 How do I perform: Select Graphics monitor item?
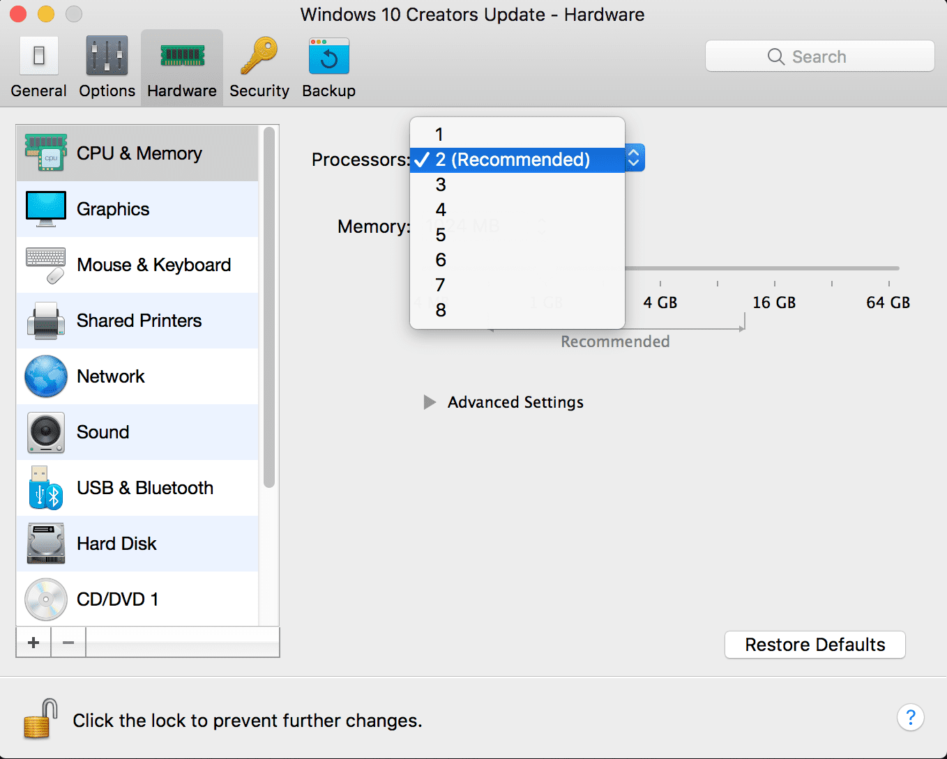point(137,209)
